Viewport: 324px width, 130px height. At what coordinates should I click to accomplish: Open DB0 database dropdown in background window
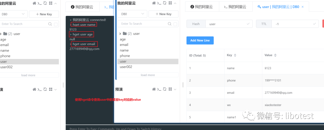coord(13,14)
